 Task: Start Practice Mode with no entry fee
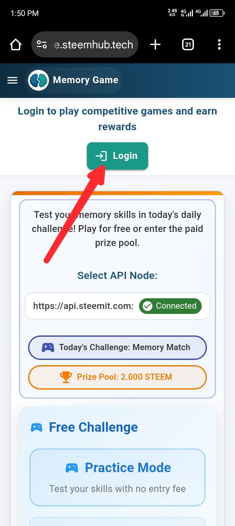point(117,477)
